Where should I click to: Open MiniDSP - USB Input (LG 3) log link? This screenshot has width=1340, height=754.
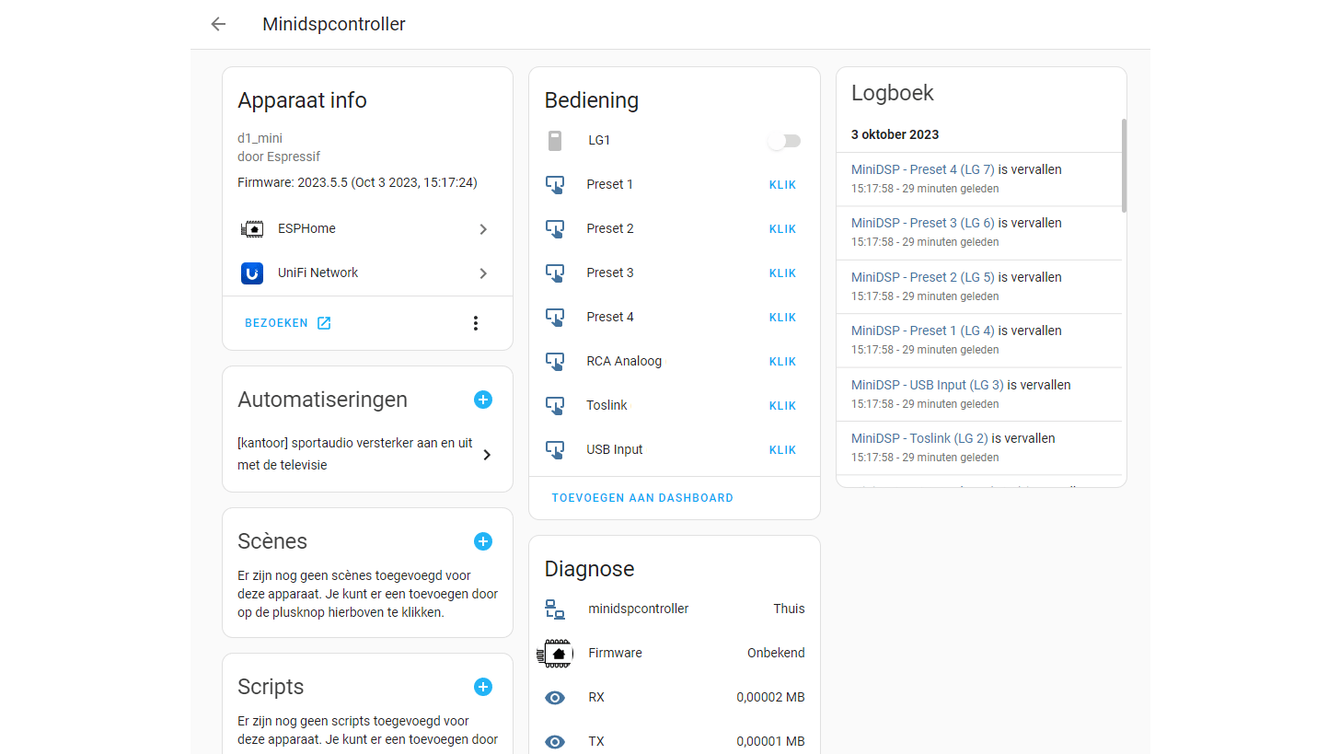pos(928,385)
